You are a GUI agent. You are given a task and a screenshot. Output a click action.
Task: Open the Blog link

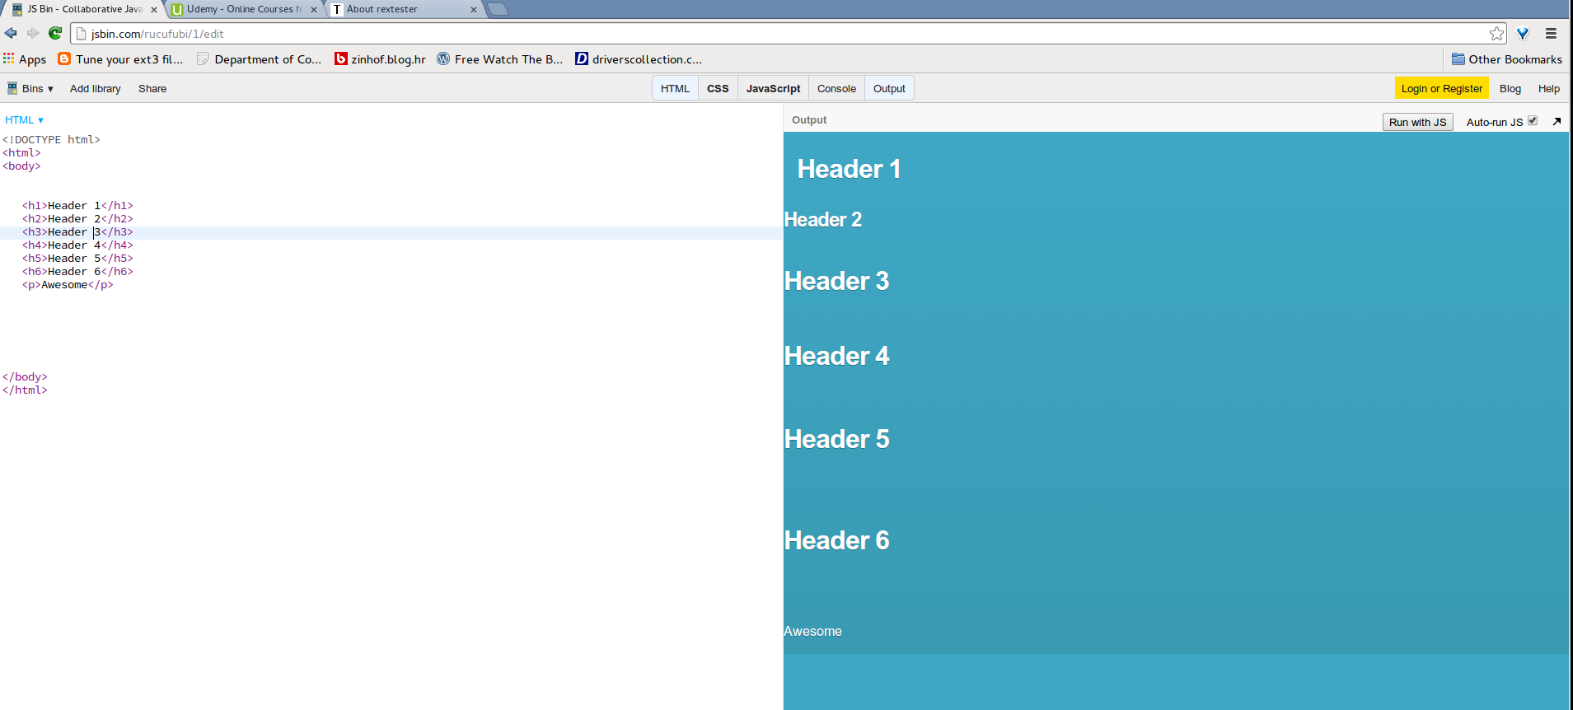coord(1510,88)
